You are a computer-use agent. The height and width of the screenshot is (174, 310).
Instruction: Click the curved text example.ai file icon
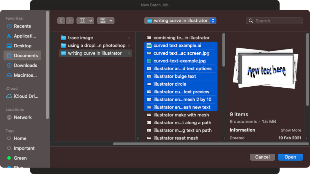tap(149, 45)
